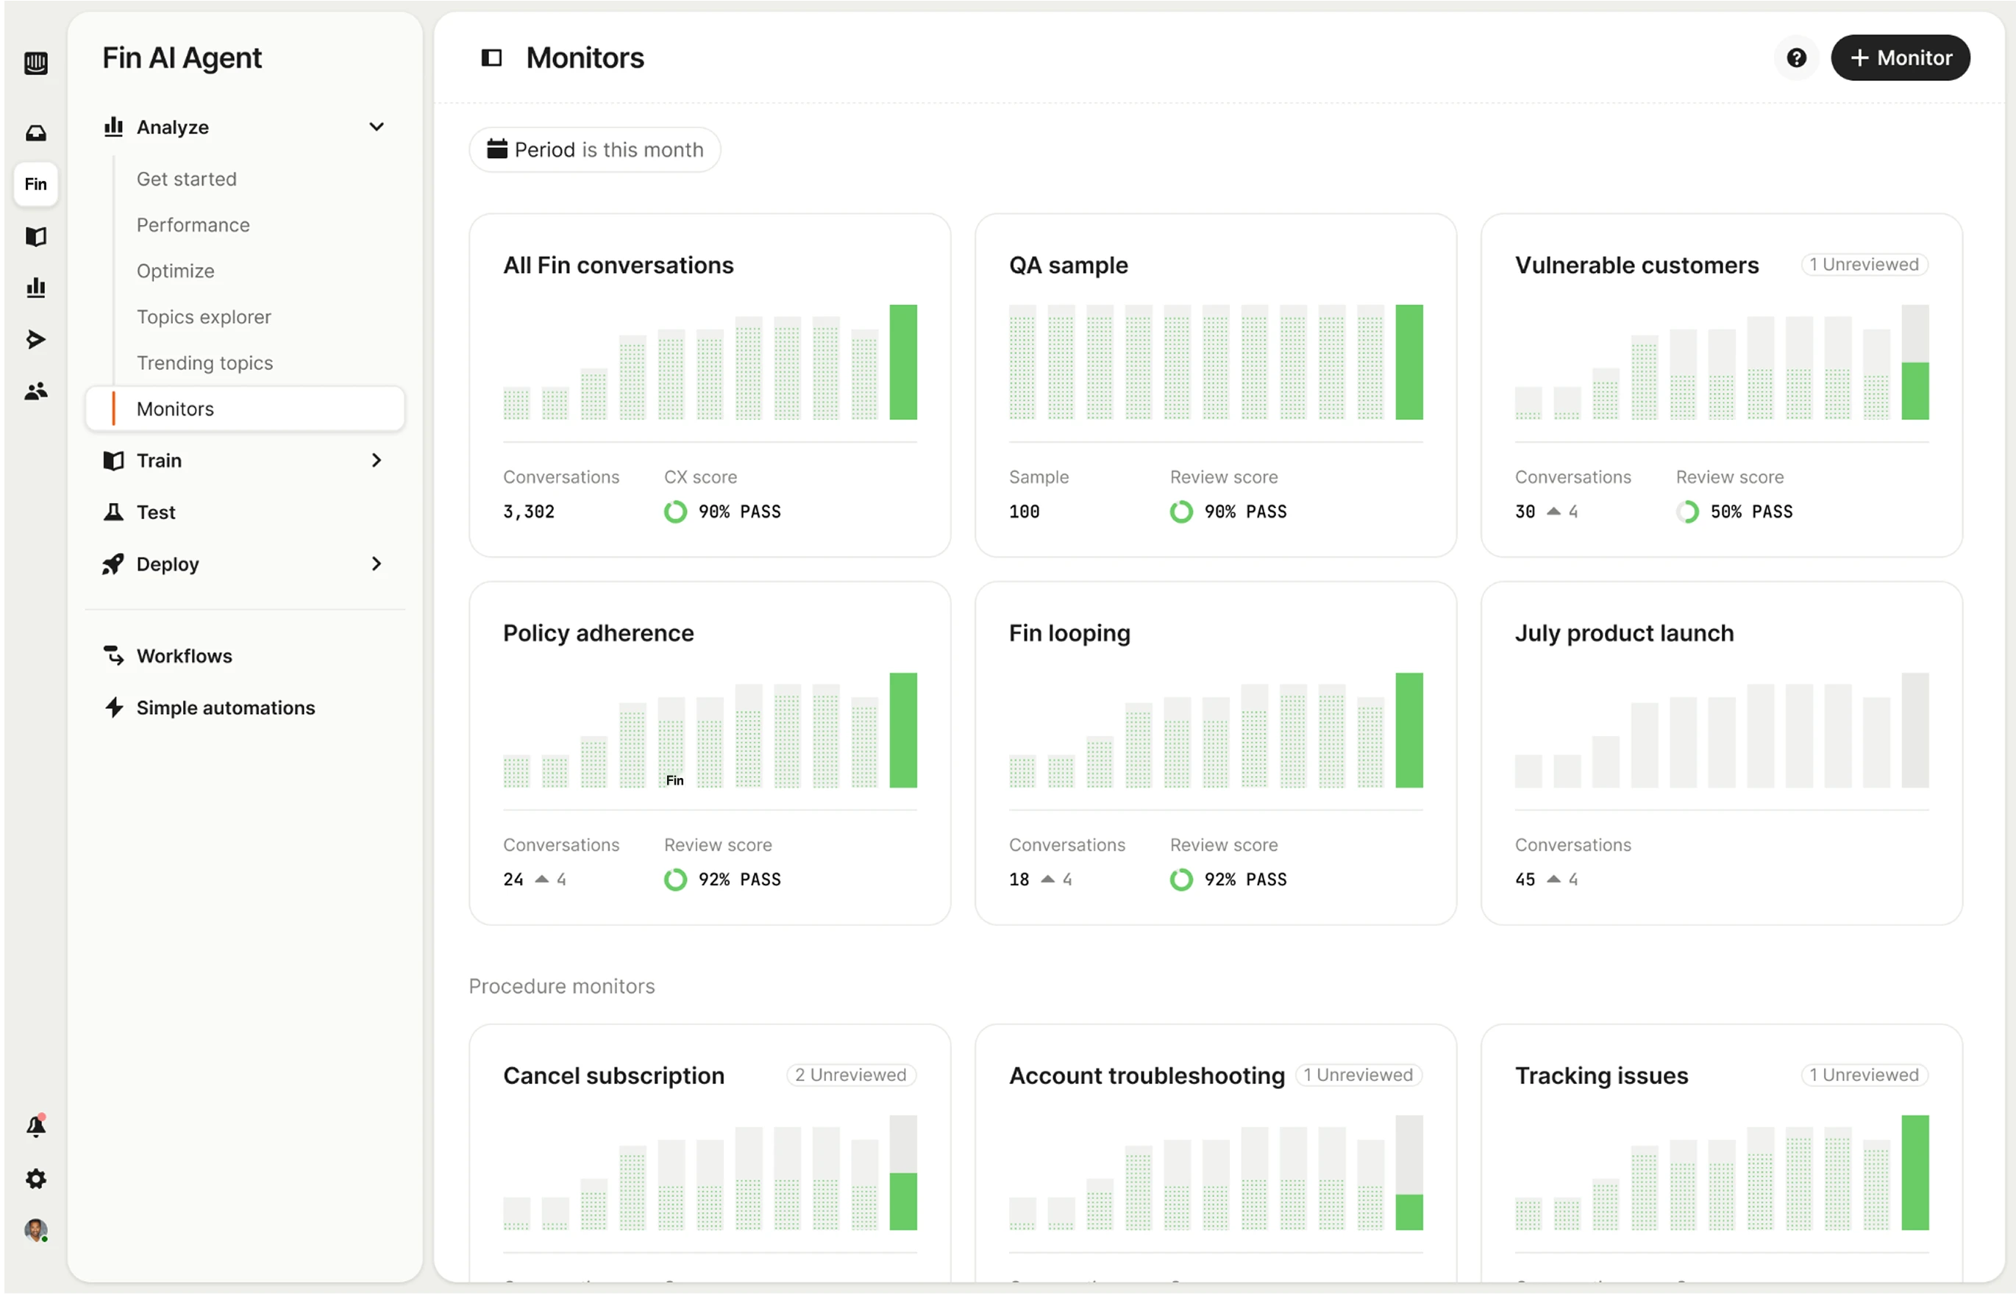The width and height of the screenshot is (2016, 1295).
Task: Collapse the Analyze section chevron
Action: tap(376, 127)
